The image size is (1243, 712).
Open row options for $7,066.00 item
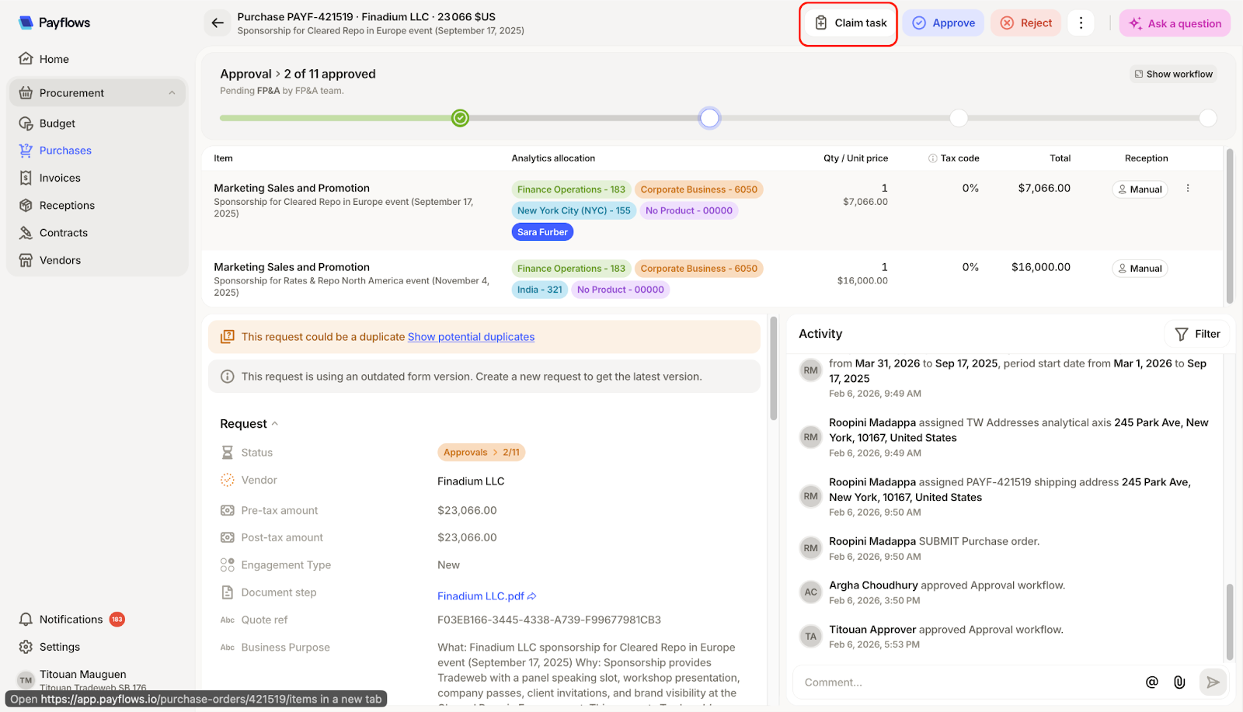1188,189
